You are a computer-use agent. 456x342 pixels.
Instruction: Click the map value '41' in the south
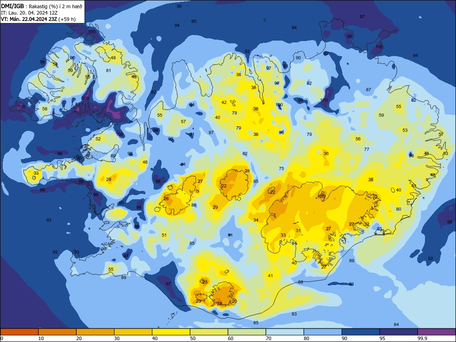coord(270,276)
